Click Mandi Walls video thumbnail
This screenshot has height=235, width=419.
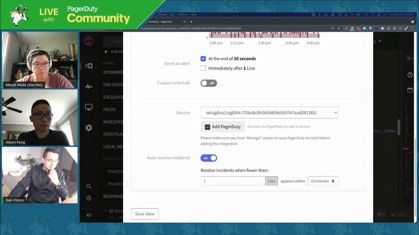[40, 60]
